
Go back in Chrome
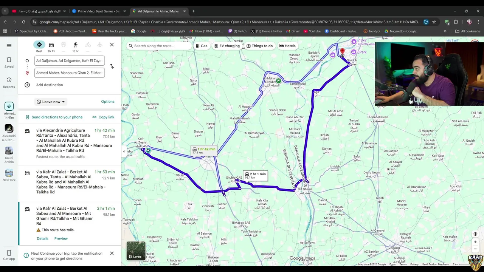point(5,22)
